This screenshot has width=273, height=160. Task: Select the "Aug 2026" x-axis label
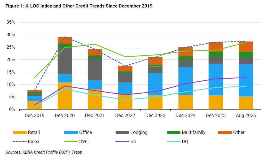[246, 116]
